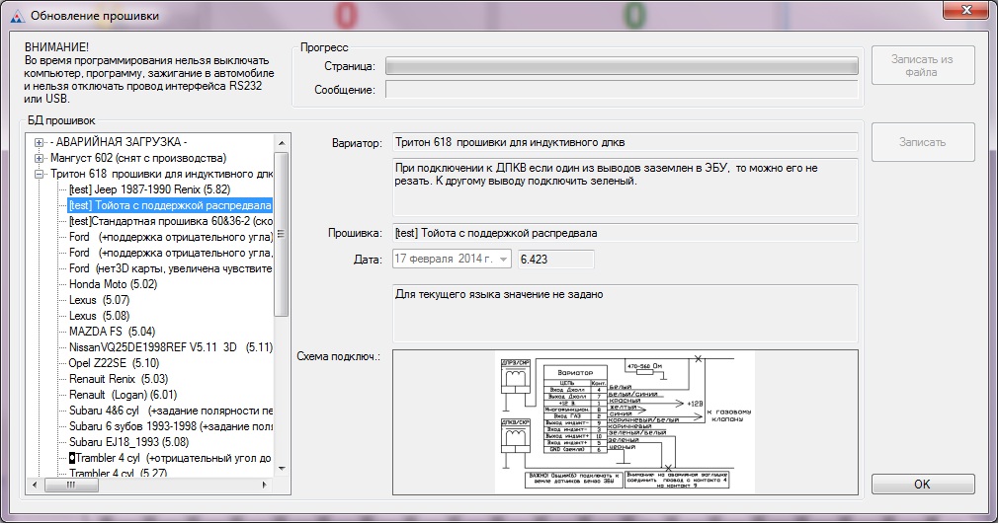The image size is (999, 525).
Task: Select the Jeep 1987-1990 Renix firmware
Action: (148, 189)
